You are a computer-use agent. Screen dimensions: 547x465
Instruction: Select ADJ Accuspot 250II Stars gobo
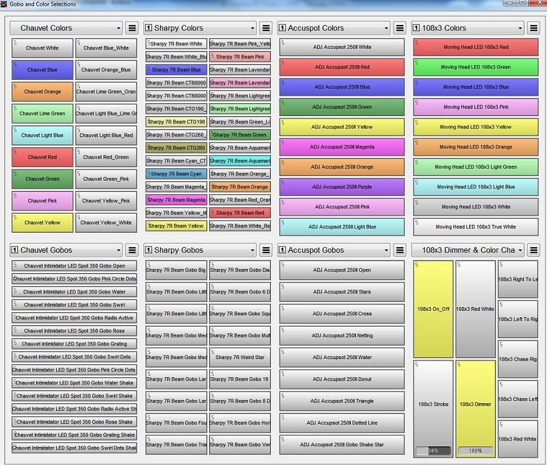(x=342, y=292)
